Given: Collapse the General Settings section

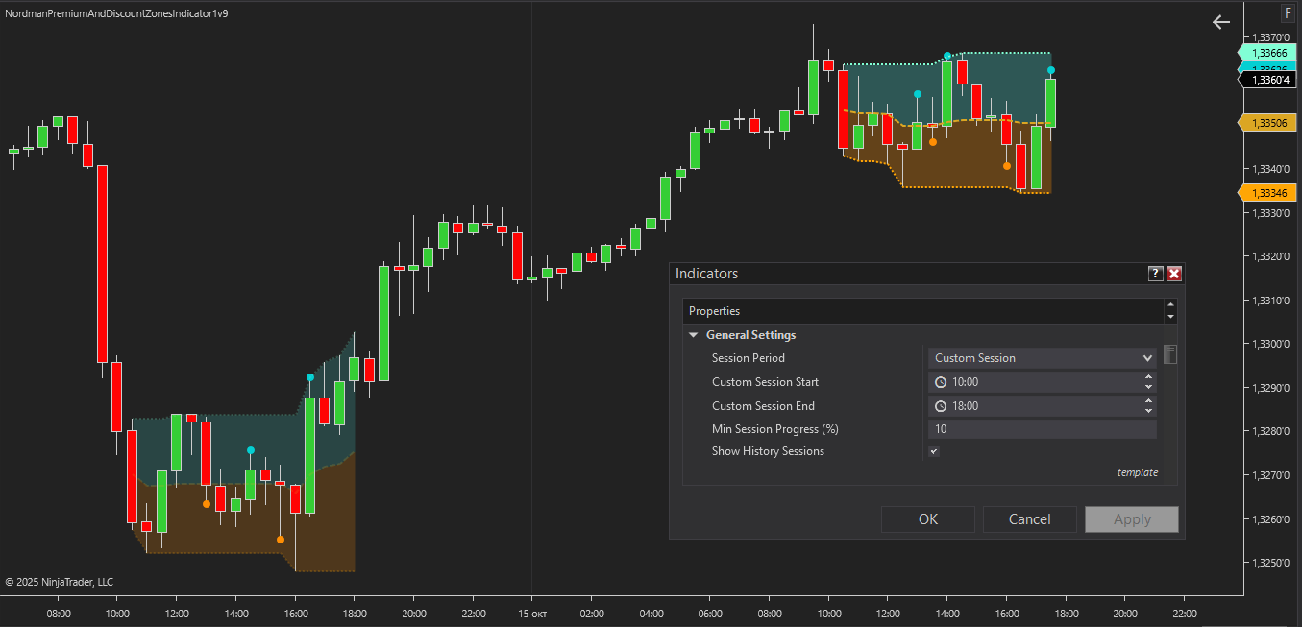Looking at the screenshot, I should (x=693, y=335).
